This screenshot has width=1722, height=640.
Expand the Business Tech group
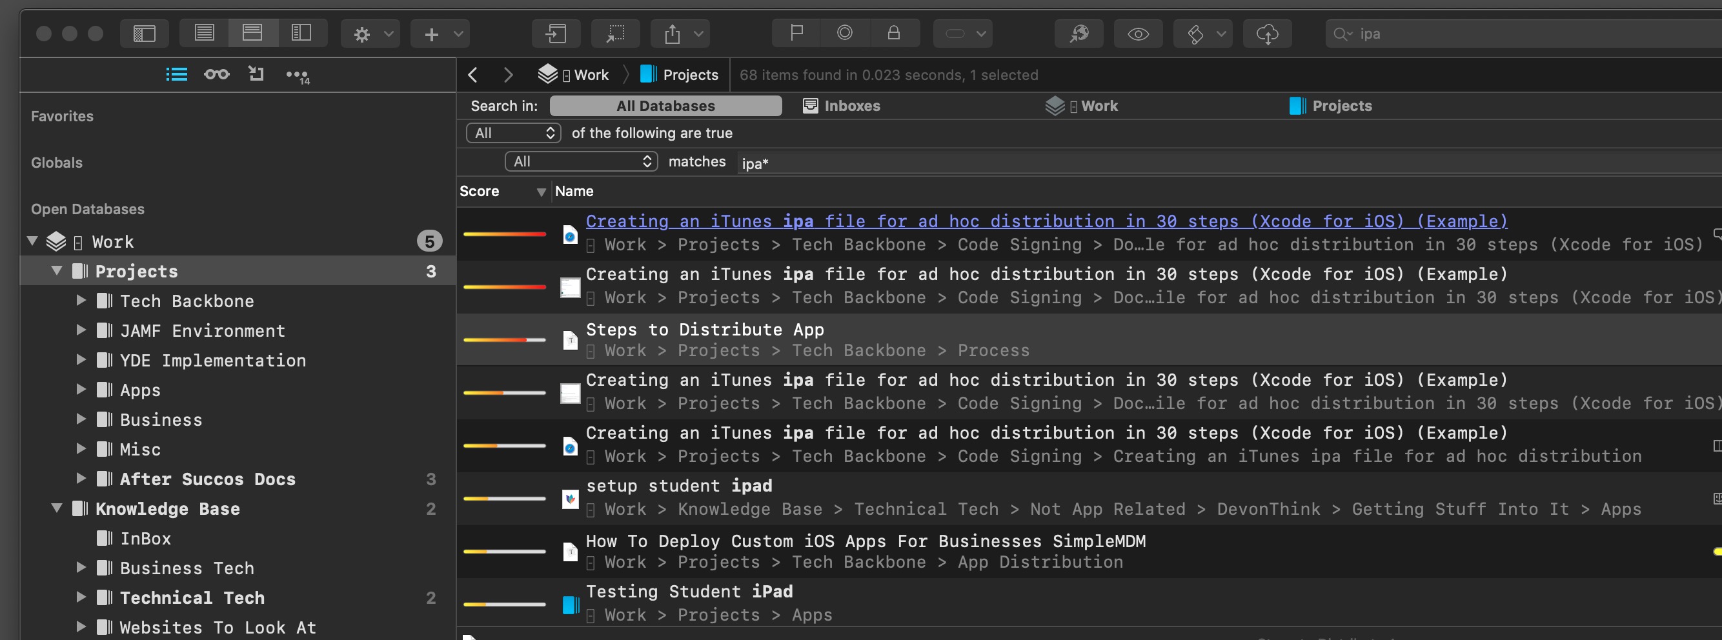81,567
